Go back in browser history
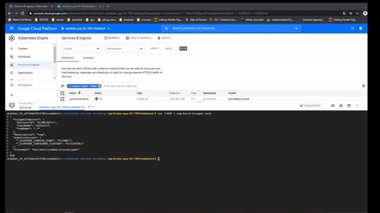 coord(9,13)
